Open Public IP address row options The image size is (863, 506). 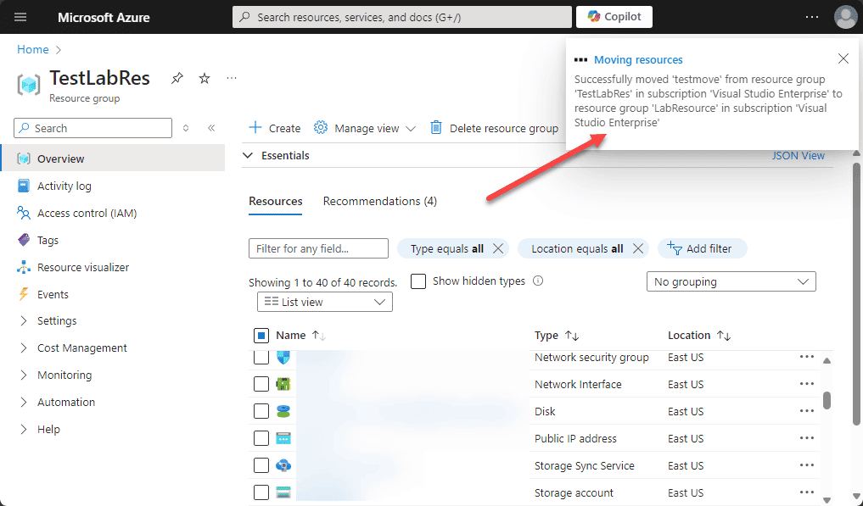(x=807, y=438)
